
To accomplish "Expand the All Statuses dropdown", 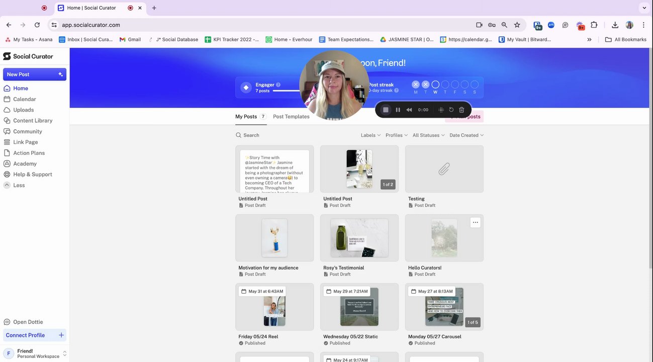I will [x=429, y=135].
